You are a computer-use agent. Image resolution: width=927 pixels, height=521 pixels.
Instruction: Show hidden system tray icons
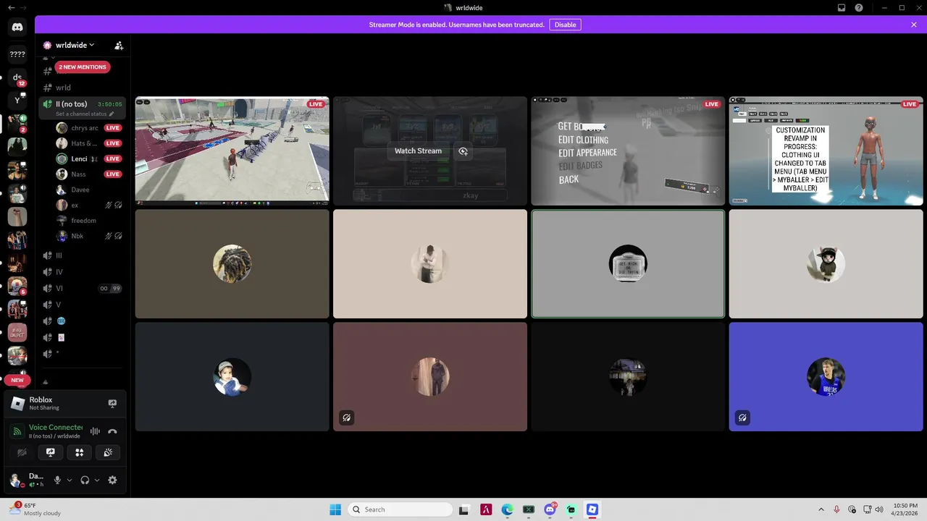[821, 509]
